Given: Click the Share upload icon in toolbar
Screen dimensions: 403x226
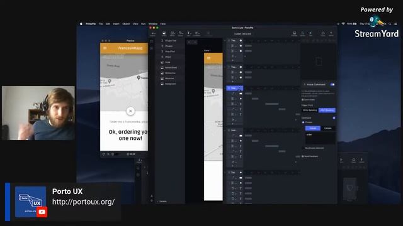Looking at the screenshot, I should pos(331,33).
